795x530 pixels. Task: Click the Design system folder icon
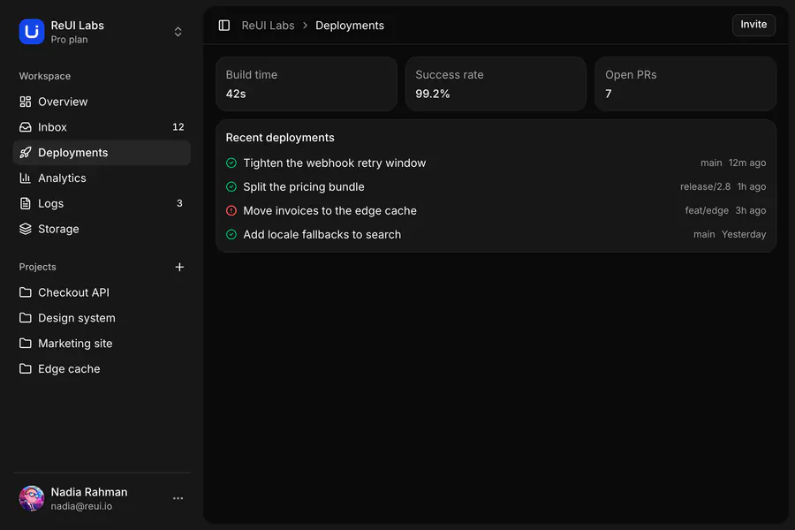tap(26, 317)
